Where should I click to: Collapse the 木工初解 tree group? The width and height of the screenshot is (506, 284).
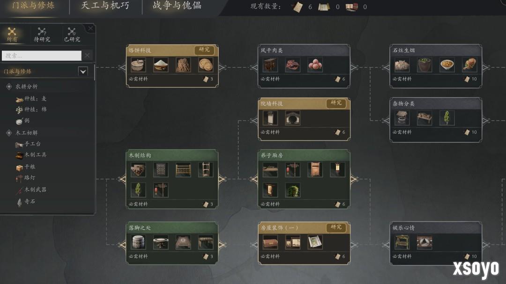[x=9, y=133]
